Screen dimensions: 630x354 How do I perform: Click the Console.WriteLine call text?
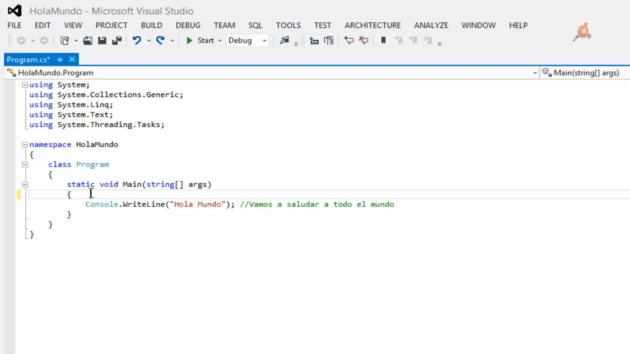pos(125,204)
